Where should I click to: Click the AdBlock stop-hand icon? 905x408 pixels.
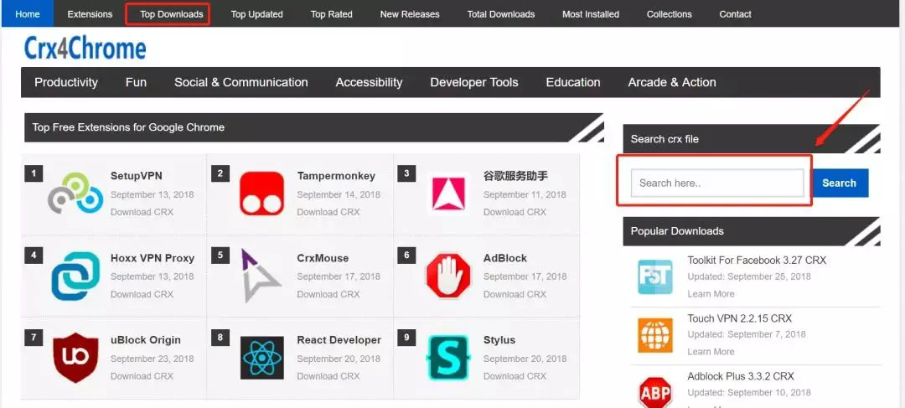(x=448, y=276)
